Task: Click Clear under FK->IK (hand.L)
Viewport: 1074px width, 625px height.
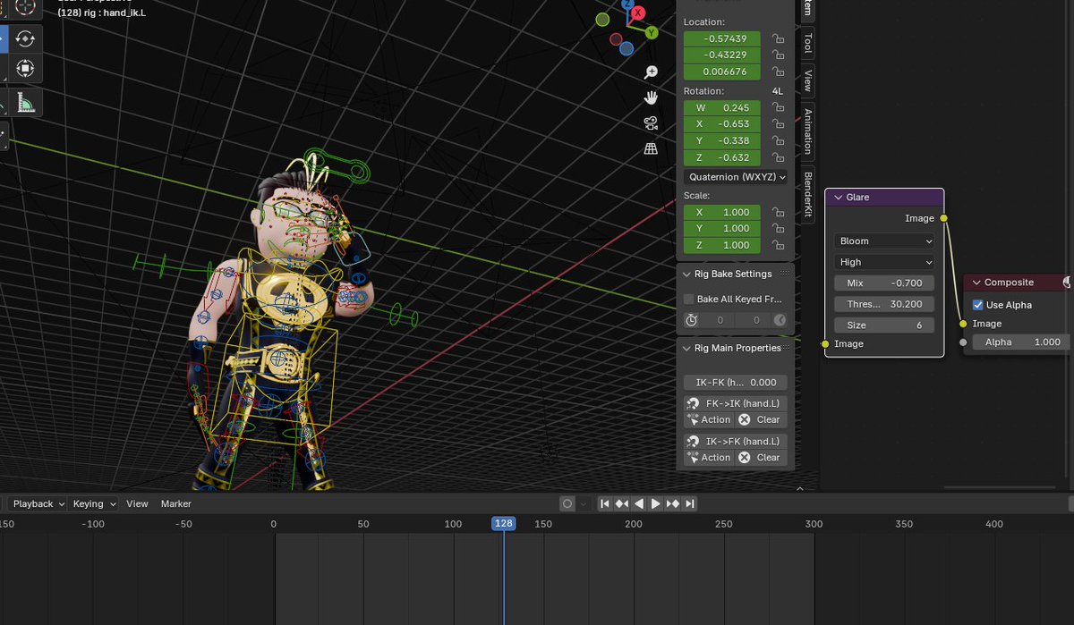Action: pyautogui.click(x=761, y=419)
